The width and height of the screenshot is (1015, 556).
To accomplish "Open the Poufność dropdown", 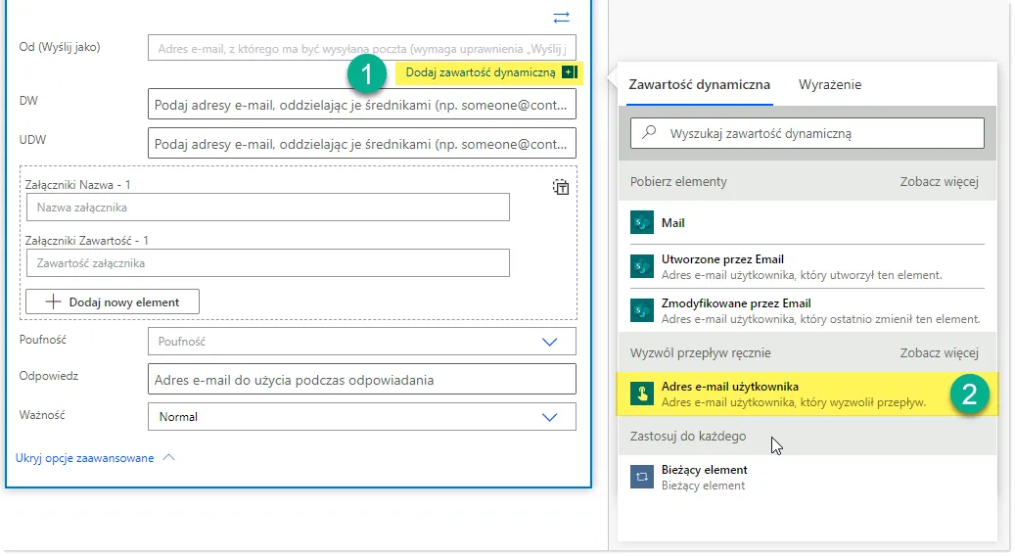I will click(x=361, y=342).
